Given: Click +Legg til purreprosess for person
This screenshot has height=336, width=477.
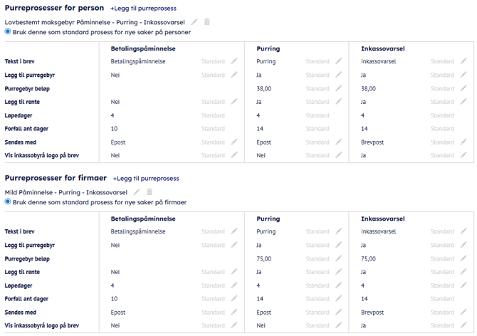Looking at the screenshot, I should pyautogui.click(x=143, y=8).
